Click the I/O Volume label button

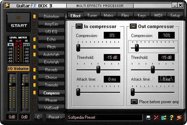[x=18, y=69]
